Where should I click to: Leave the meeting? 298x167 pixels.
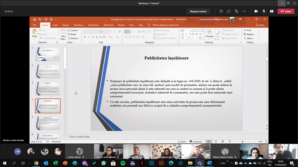[286, 11]
